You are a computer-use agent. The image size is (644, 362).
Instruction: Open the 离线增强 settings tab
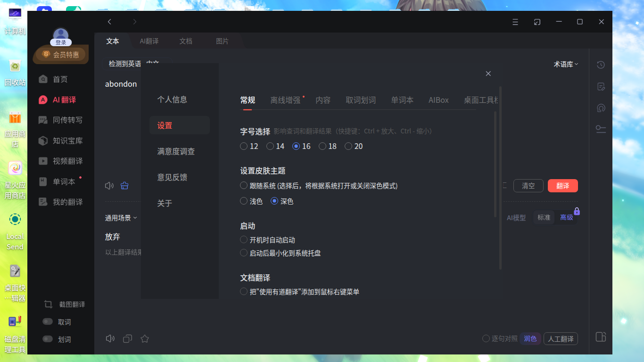(285, 100)
